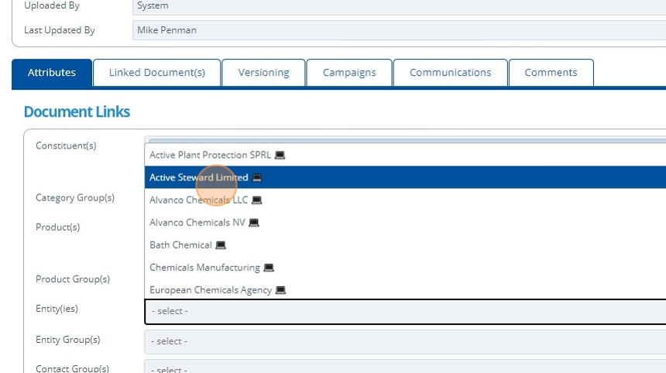
Task: Click the Product(s) label
Action: (x=58, y=227)
